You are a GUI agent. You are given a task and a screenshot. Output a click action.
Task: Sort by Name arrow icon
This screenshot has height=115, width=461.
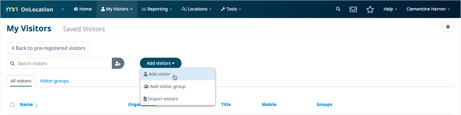36,105
